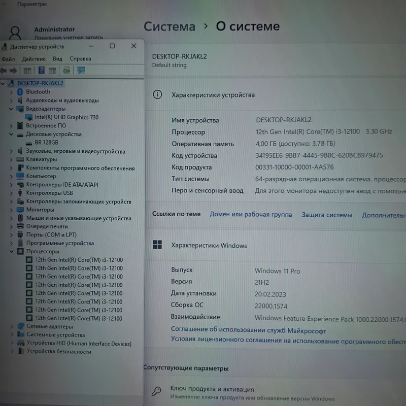Open the Файл menu
The image size is (406, 406).
point(8,59)
